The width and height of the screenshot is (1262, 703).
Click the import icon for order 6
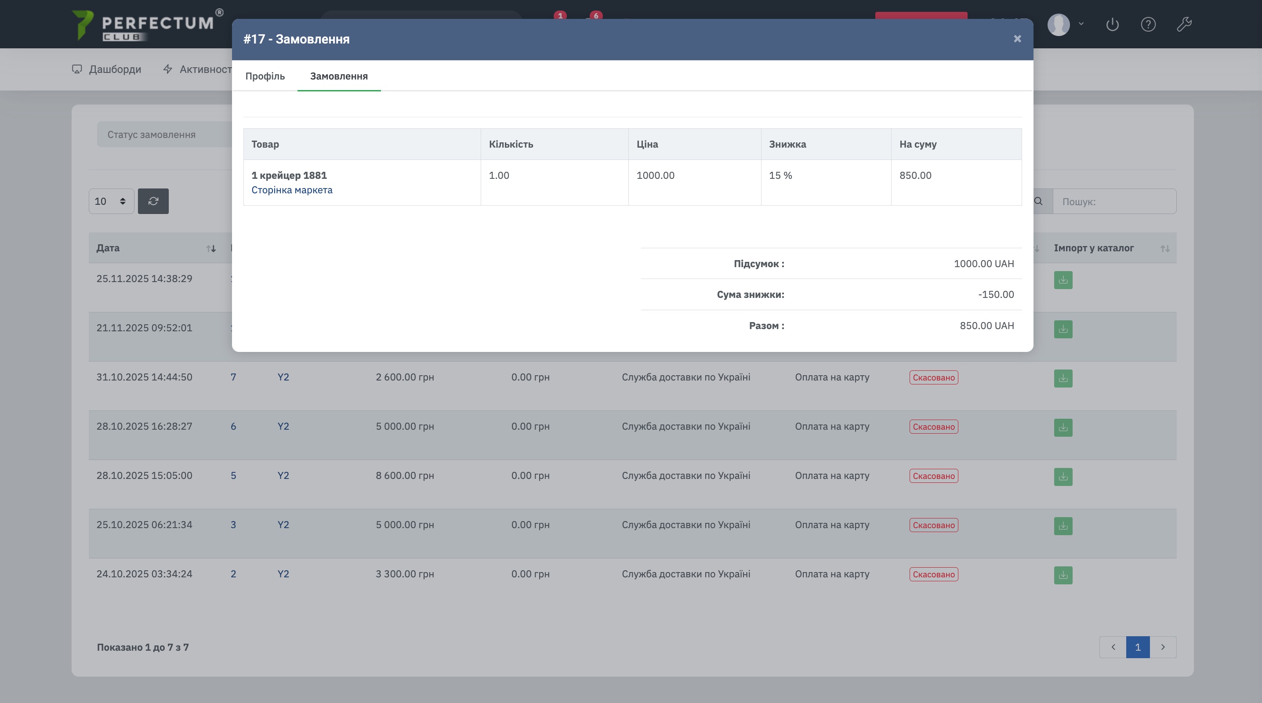1063,427
